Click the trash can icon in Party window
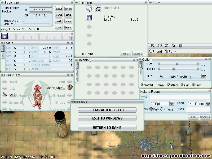Screen dimensions: 212x159 (180, 46)
